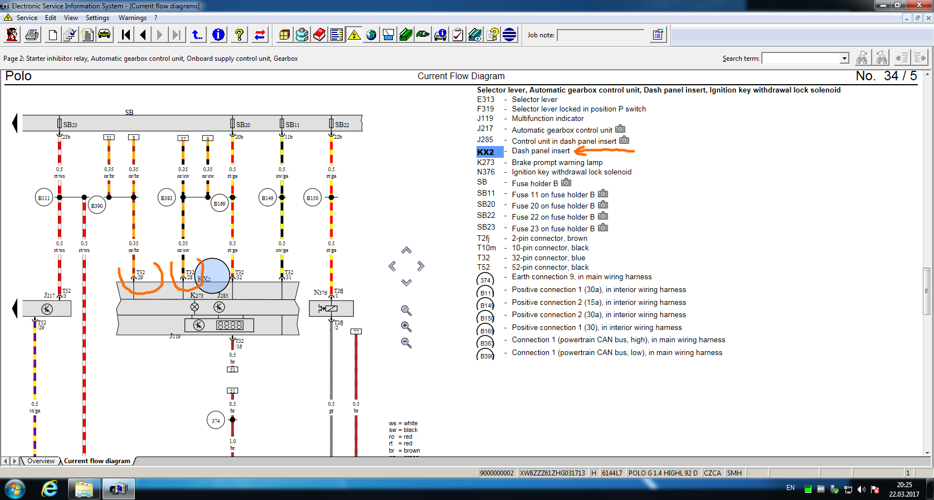Pan diagram left with the left arrow
Image resolution: width=934 pixels, height=500 pixels.
[x=392, y=266]
